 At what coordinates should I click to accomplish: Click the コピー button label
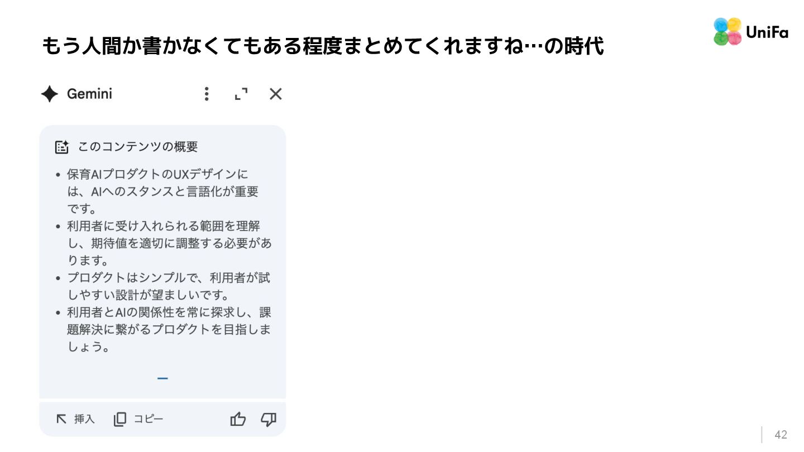149,419
